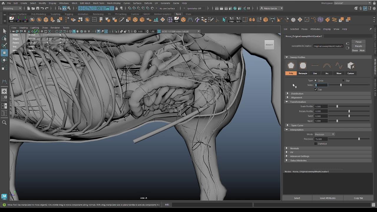377x212 pixels.
Task: Click the CP shelf icon
Action: pyautogui.click(x=25, y=20)
